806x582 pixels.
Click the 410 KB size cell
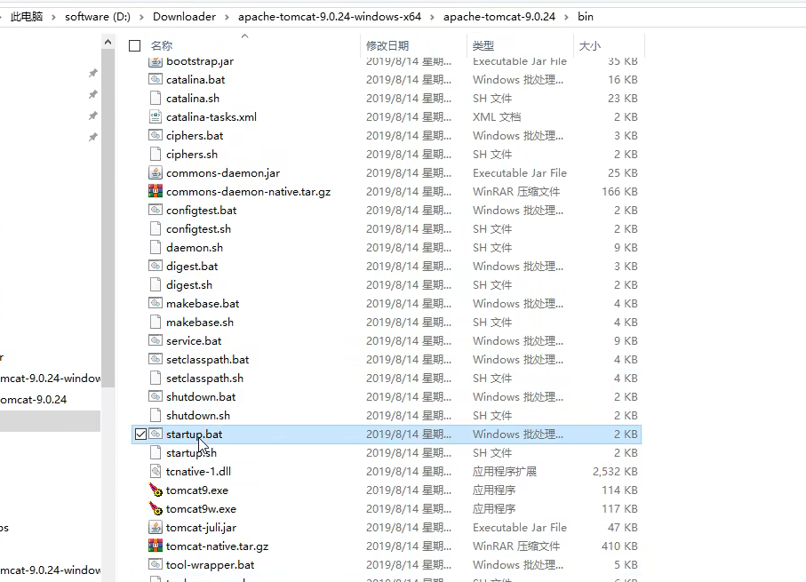click(619, 546)
